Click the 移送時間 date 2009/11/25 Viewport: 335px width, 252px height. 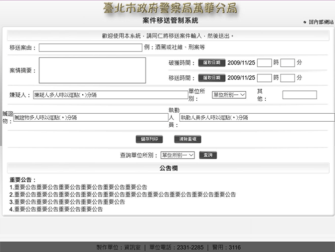pos(241,78)
